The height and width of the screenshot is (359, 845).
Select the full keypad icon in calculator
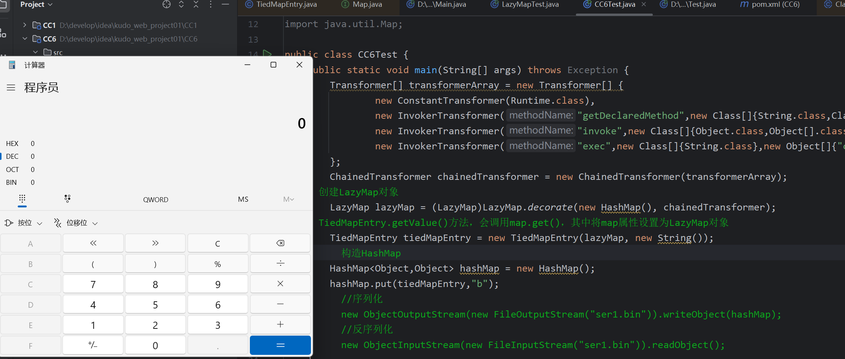pyautogui.click(x=22, y=199)
